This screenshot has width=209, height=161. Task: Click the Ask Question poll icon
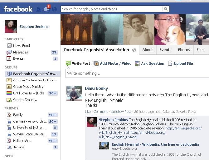137,63
